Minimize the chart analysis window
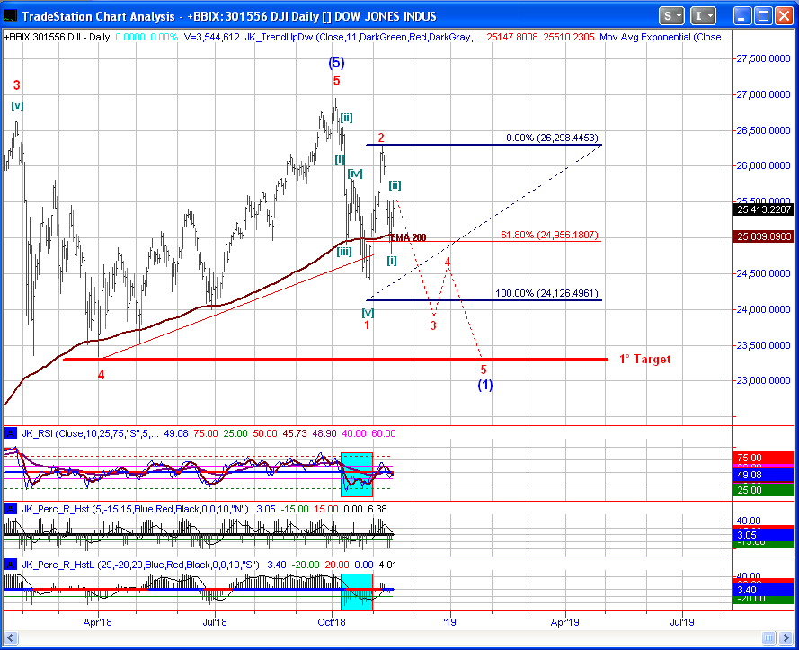 [x=742, y=16]
